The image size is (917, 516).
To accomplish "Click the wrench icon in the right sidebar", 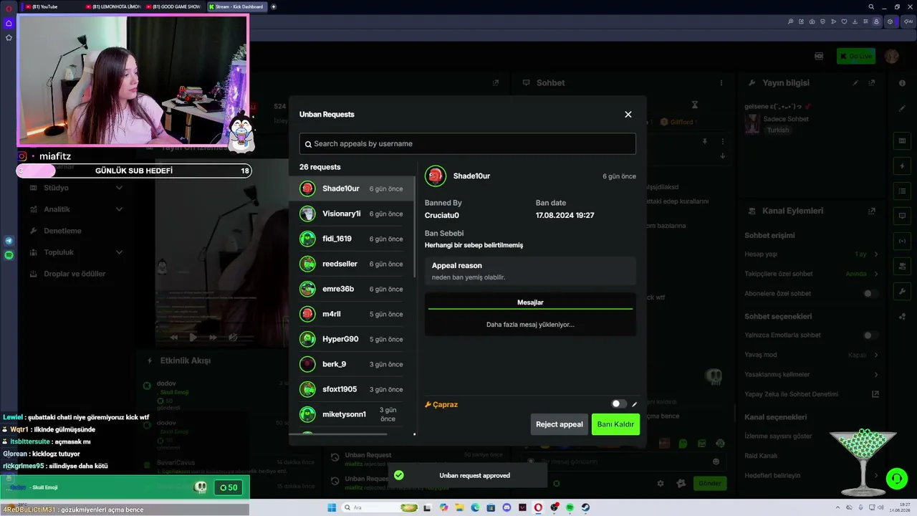I will 902,292.
